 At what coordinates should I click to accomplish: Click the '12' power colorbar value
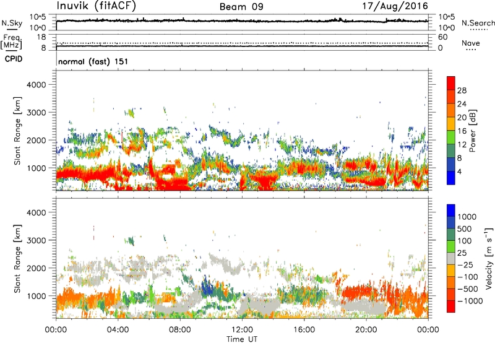(x=462, y=145)
